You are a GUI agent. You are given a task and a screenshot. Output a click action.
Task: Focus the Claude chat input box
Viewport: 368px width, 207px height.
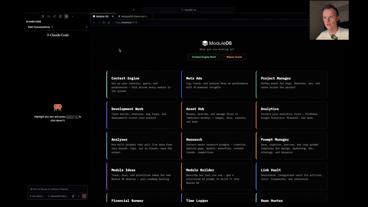pyautogui.click(x=57, y=189)
